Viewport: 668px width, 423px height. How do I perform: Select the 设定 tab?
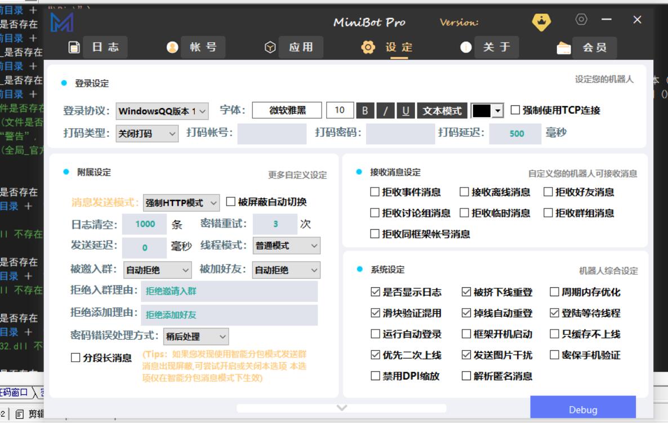tap(399, 47)
